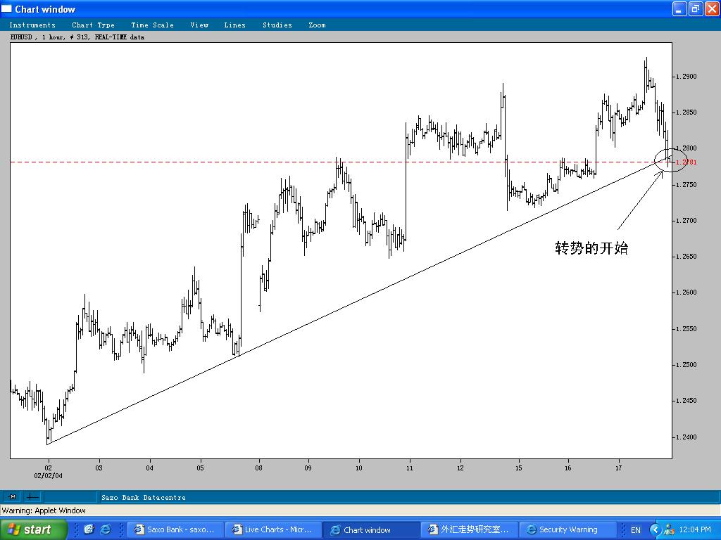Switch to 外汇走势研究室 taskbar window
This screenshot has height=540, width=721.
pos(468,529)
